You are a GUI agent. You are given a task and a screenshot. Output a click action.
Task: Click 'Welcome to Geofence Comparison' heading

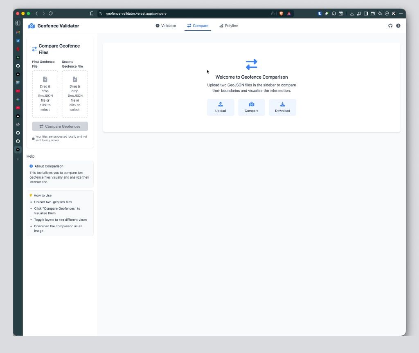(252, 77)
